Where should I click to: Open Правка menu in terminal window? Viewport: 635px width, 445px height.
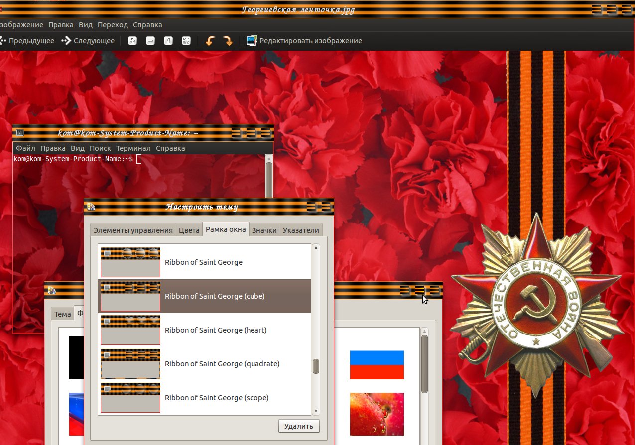click(53, 148)
